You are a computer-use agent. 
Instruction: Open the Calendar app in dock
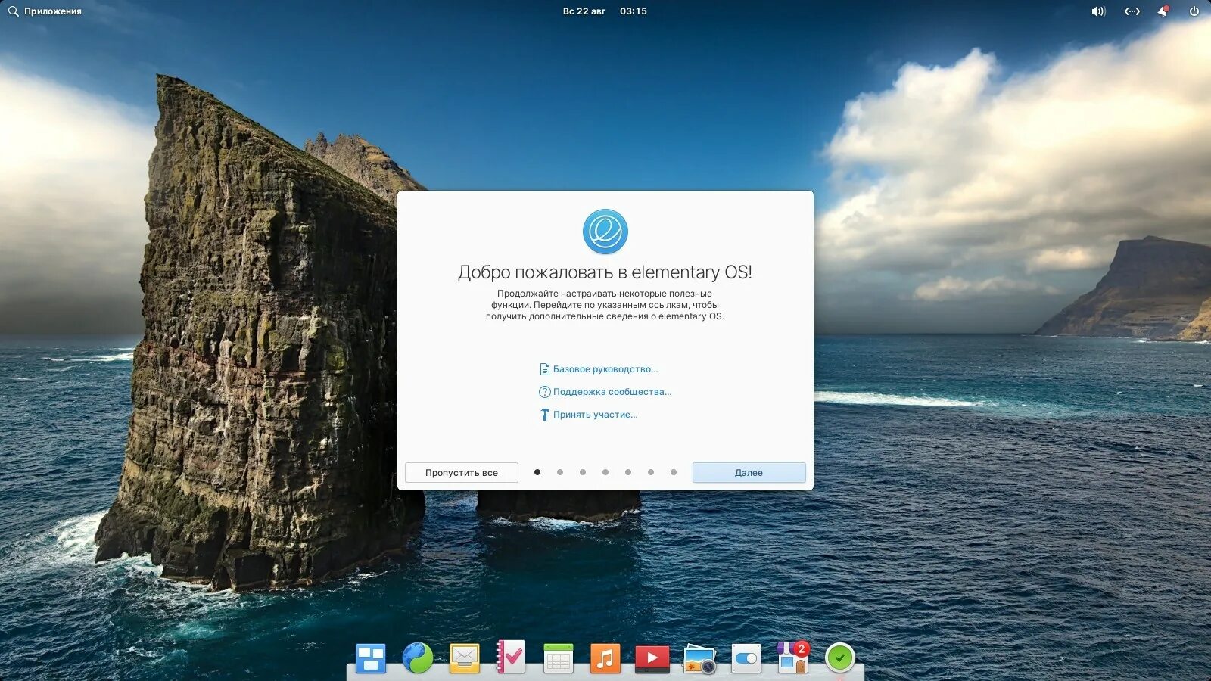[x=559, y=658]
